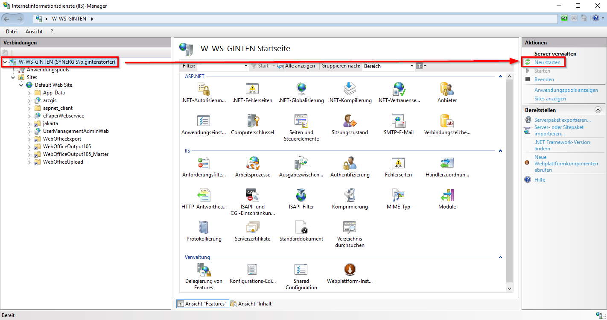
Task: Switch to the Ansicht Inhalt tab
Action: (x=257, y=303)
